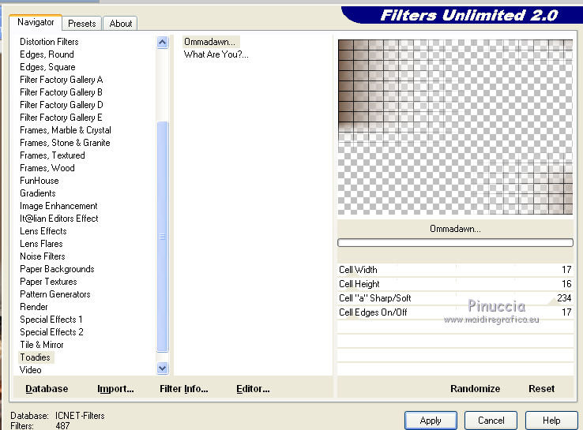This screenshot has width=583, height=430.
Task: Select Filter Factory Gallery A
Action: point(62,80)
